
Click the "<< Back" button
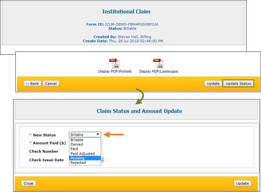coord(32,83)
